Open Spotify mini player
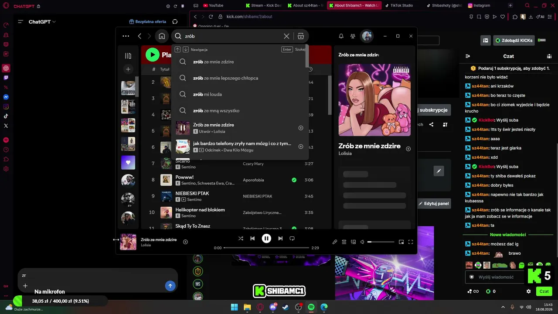 pyautogui.click(x=401, y=242)
